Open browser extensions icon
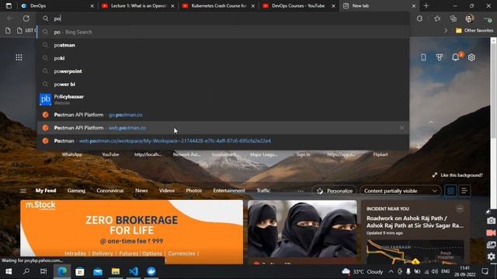This screenshot has height=279, width=497. pos(419,19)
